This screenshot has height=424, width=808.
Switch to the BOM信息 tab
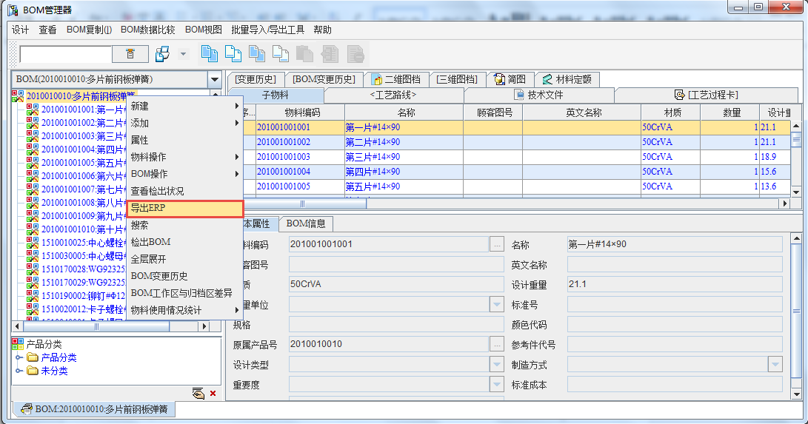[x=306, y=223]
